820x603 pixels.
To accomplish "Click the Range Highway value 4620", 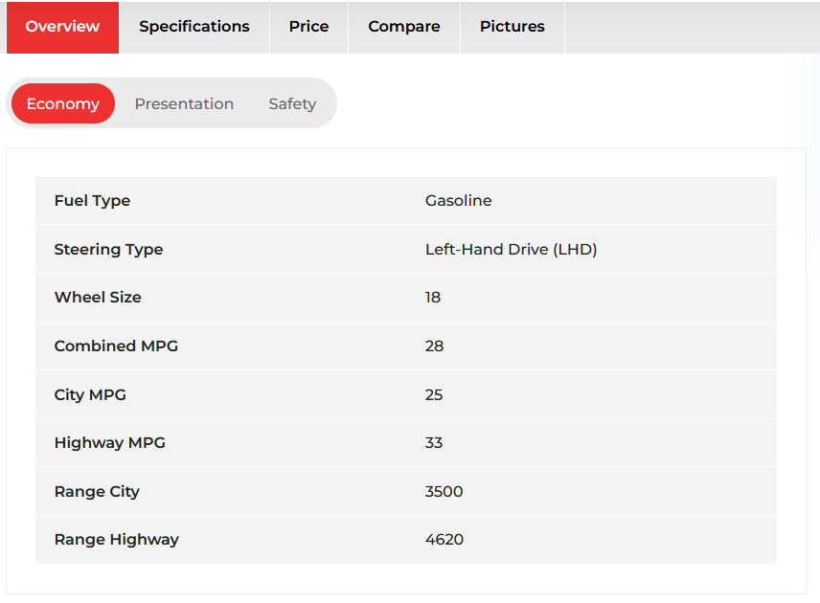I will (x=444, y=539).
